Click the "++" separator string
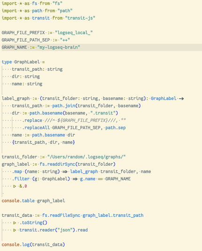Viewport: 202px width, 251px height. click(x=65, y=40)
